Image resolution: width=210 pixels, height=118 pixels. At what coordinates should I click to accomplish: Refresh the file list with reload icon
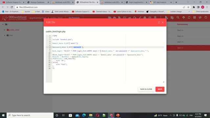(189, 17)
